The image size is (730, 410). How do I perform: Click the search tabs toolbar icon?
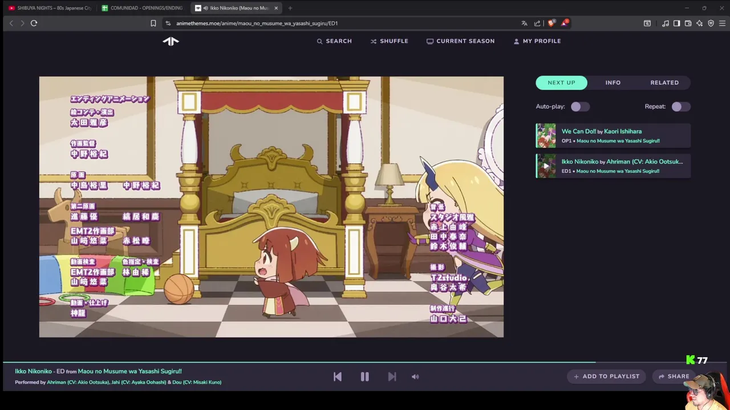click(x=647, y=23)
